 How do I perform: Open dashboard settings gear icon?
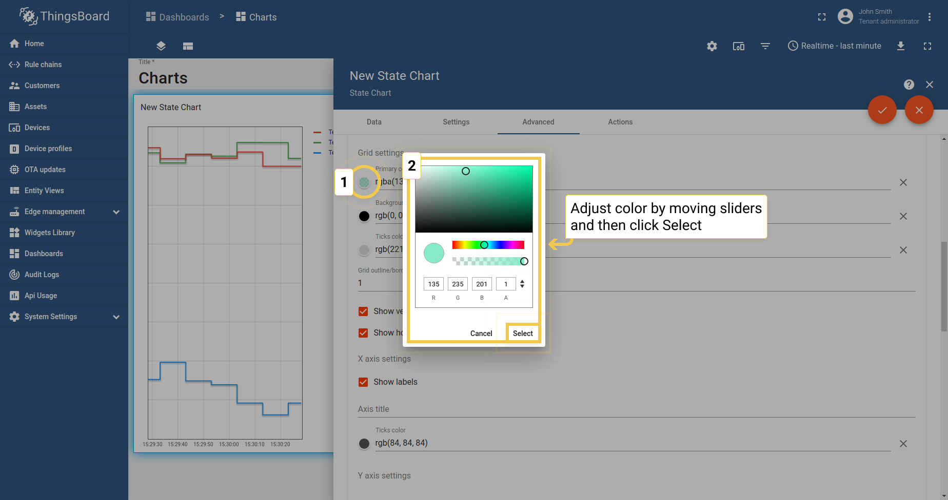712,46
